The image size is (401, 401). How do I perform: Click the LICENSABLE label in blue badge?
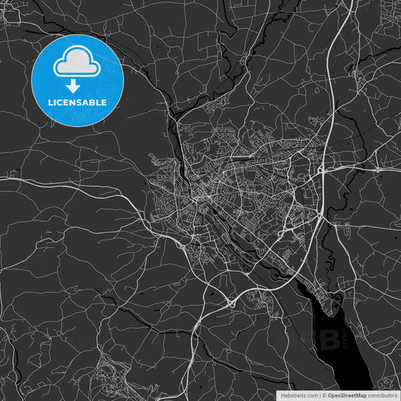pos(77,102)
